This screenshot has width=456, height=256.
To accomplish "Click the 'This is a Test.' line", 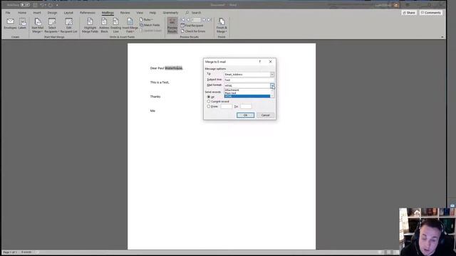I will click(x=160, y=82).
